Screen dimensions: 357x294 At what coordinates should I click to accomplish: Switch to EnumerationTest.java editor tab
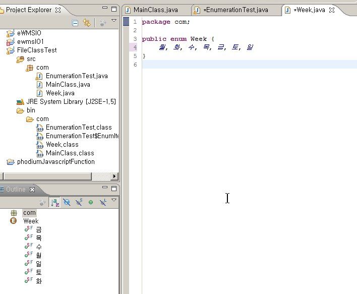(x=235, y=10)
